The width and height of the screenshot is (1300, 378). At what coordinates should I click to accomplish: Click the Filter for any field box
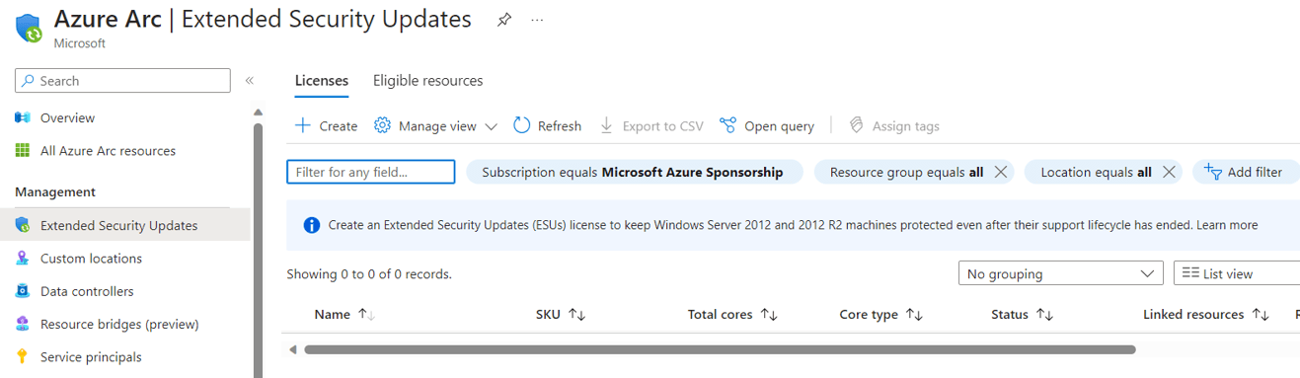click(370, 172)
